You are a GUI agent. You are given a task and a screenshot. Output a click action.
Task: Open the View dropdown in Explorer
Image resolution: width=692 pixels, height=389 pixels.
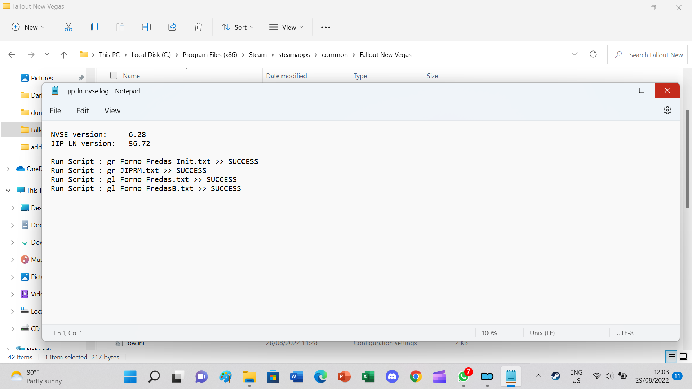(286, 27)
